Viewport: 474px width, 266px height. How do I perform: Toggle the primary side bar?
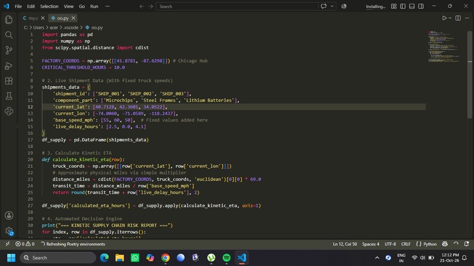403,6
